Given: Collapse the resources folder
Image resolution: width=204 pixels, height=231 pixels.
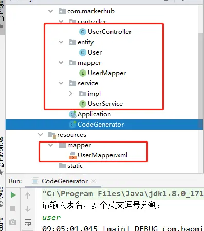Looking at the screenshot, I should click(41, 135).
